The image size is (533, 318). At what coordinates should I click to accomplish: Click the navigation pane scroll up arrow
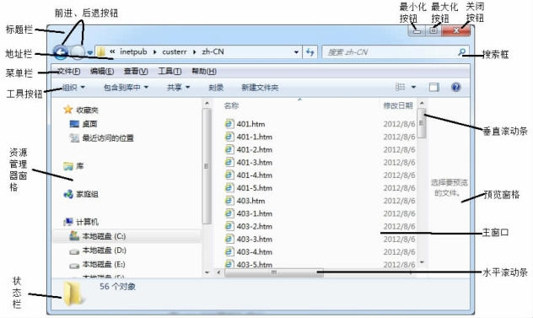coord(207,103)
